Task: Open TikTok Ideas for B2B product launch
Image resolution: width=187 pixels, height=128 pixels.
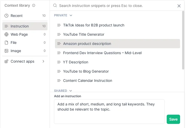Action: click(93, 25)
